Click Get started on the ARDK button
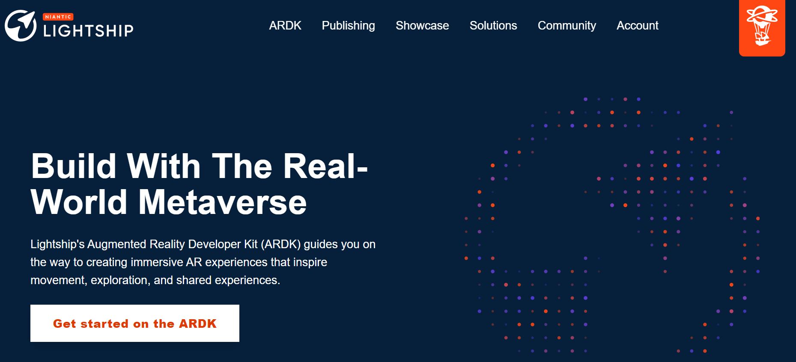Screen dimensions: 796x362 [x=135, y=323]
